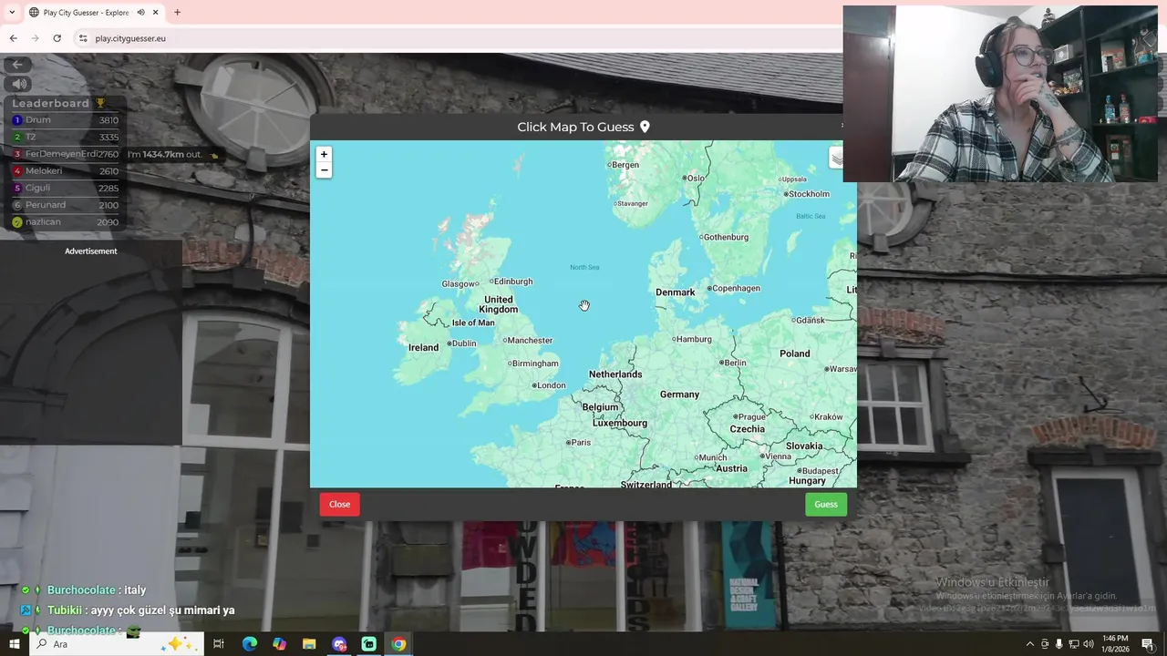The width and height of the screenshot is (1167, 656).
Task: Click Burchocolate's "italy" chat message
Action: 84,590
